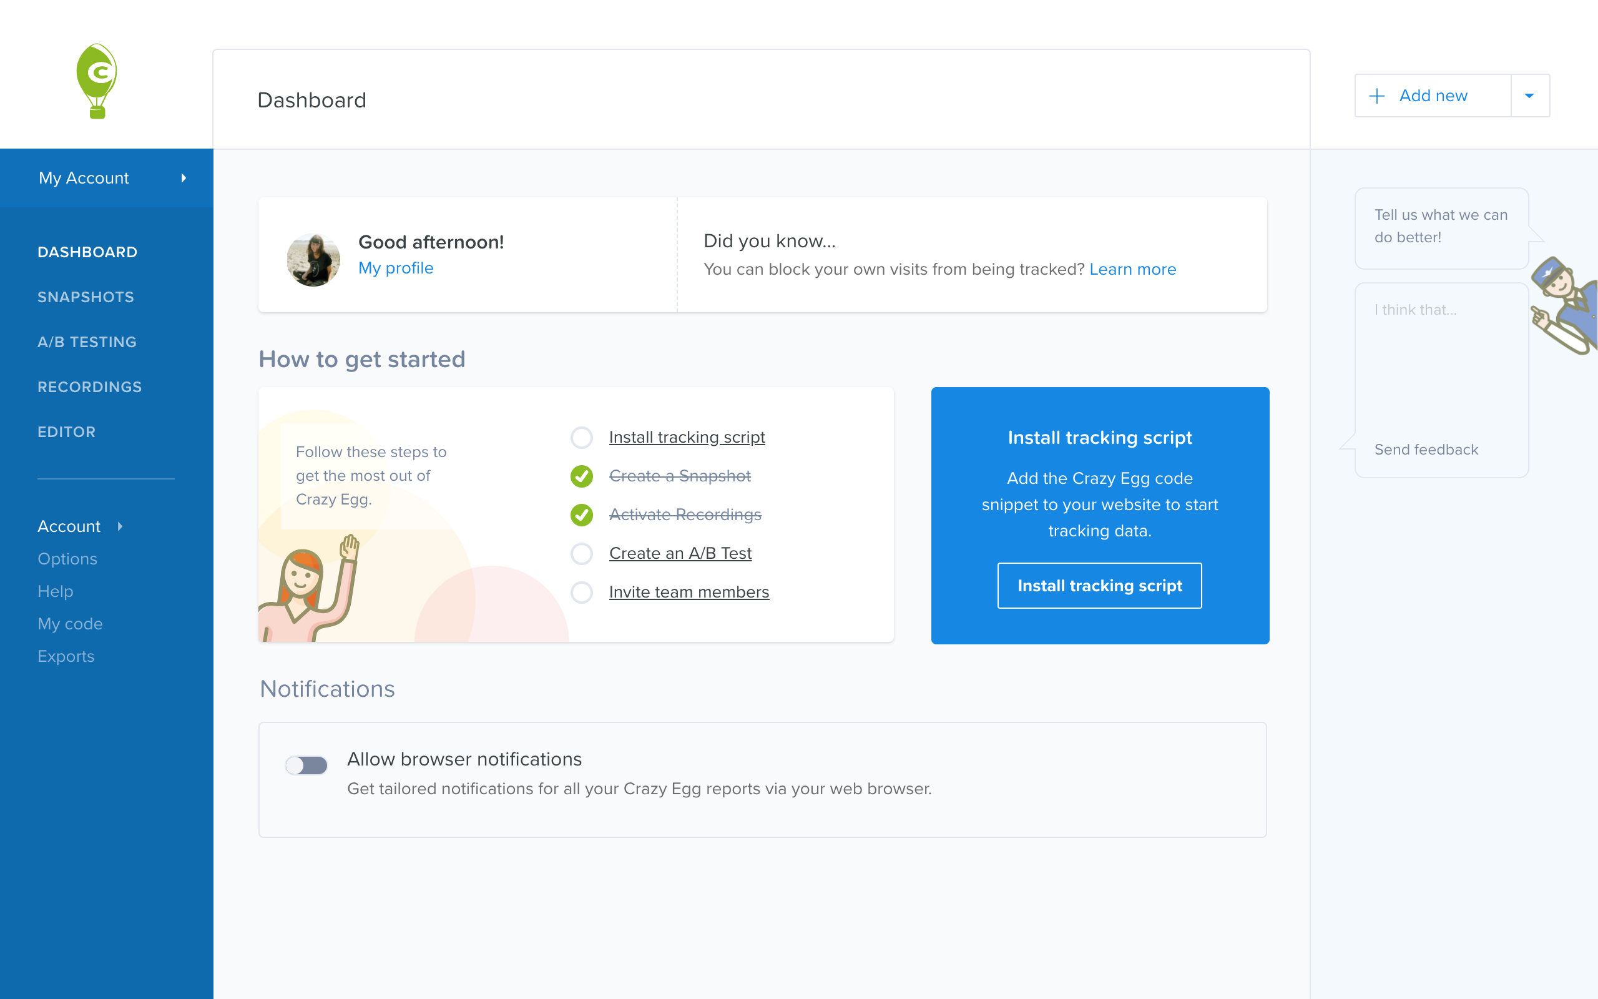Open the Create an A/B Test link
Image resolution: width=1598 pixels, height=999 pixels.
coord(680,554)
